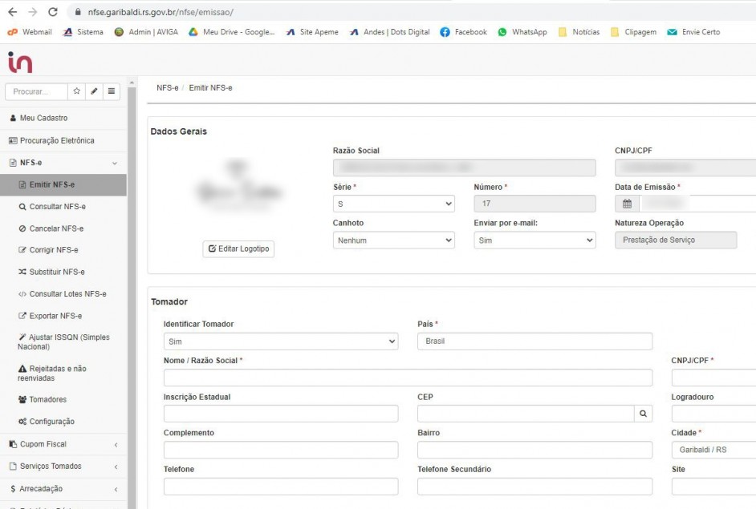Expand the Serviços Tomados sidebar section
This screenshot has width=756, height=509.
[63, 467]
